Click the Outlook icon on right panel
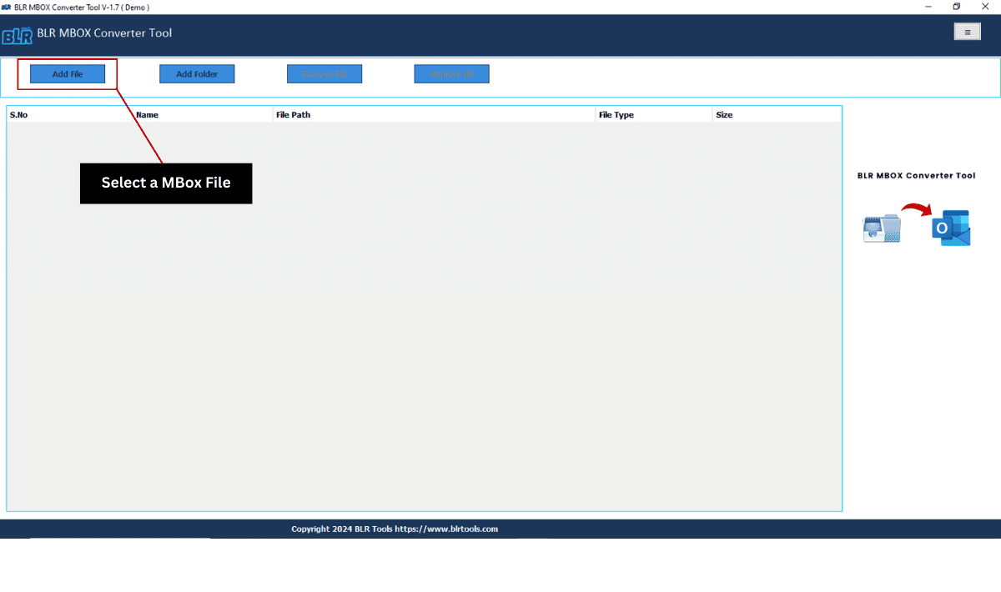 tap(951, 228)
